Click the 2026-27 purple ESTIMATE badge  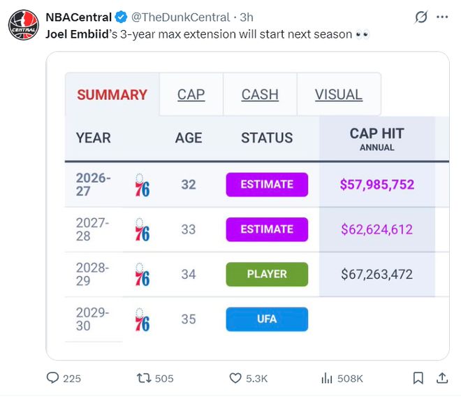pyautogui.click(x=267, y=185)
